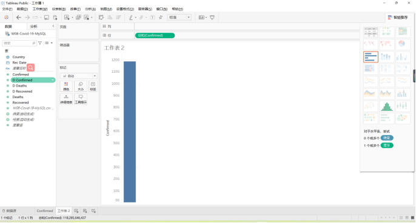
Task: Click the new story icon in bottom tabs
Action: 93,211
